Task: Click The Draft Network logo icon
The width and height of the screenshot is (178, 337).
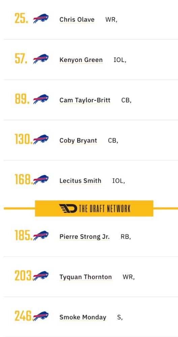Action: (x=68, y=209)
